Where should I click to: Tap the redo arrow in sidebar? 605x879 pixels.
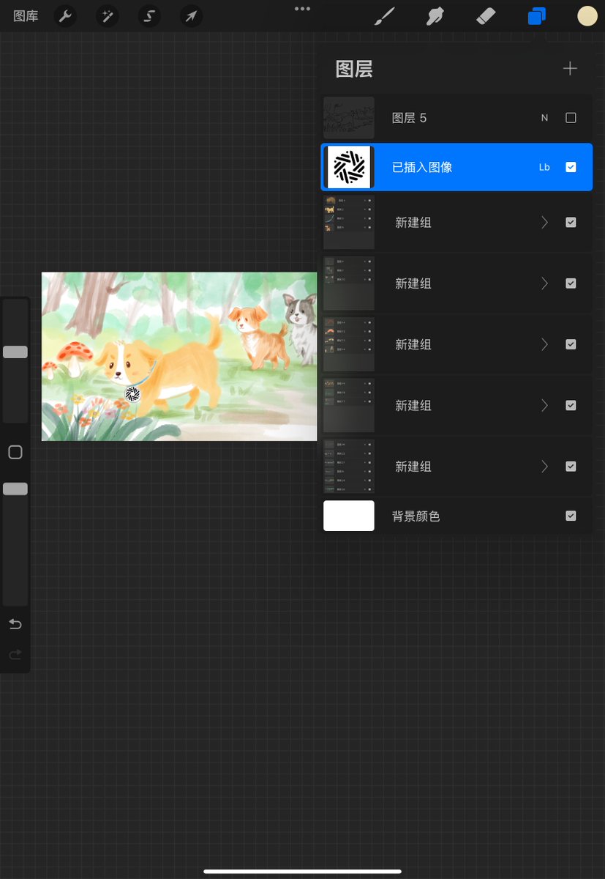pyautogui.click(x=15, y=654)
